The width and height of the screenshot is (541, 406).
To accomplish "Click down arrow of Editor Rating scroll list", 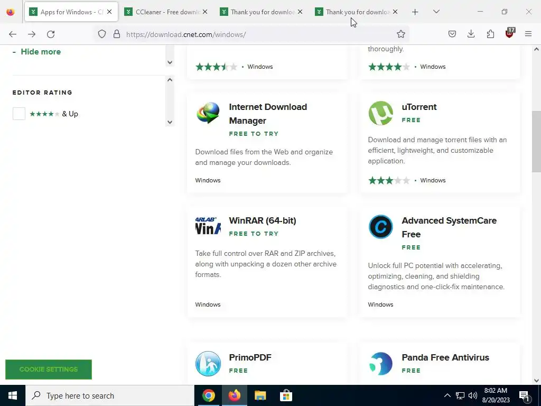I will coord(170,122).
